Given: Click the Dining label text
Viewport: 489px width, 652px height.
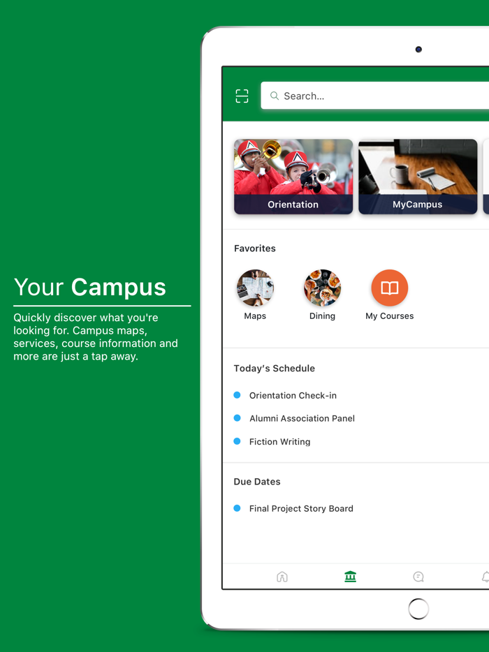Looking at the screenshot, I should pyautogui.click(x=323, y=316).
